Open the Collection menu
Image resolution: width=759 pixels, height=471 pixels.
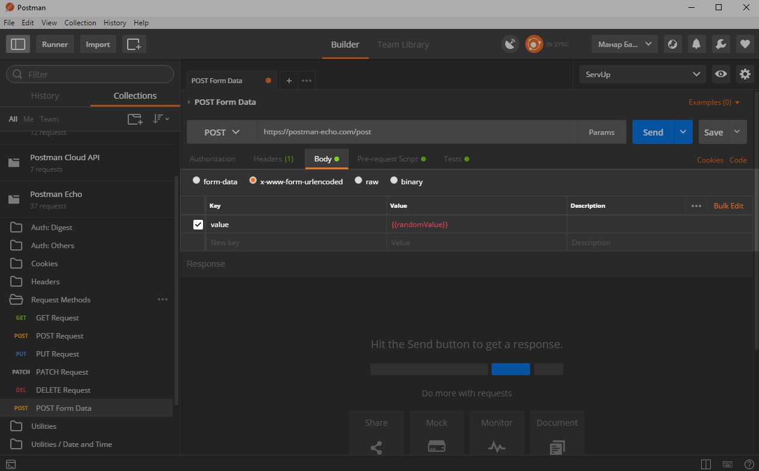(x=80, y=23)
